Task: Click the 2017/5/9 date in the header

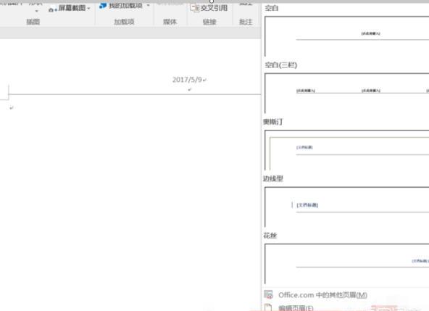Action: [x=187, y=80]
